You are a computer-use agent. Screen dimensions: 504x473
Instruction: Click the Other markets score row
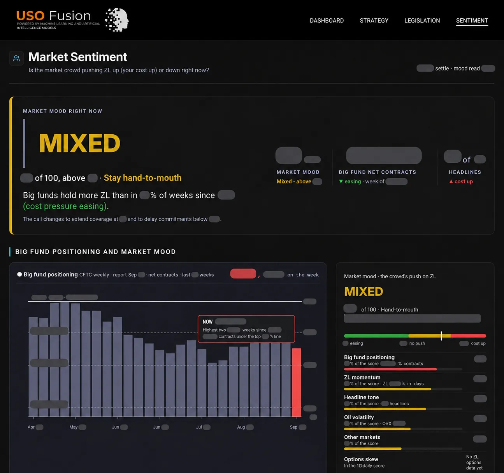pos(415,442)
